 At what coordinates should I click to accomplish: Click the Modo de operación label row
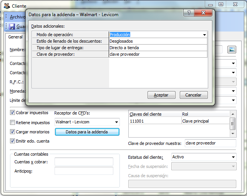pos(70,35)
